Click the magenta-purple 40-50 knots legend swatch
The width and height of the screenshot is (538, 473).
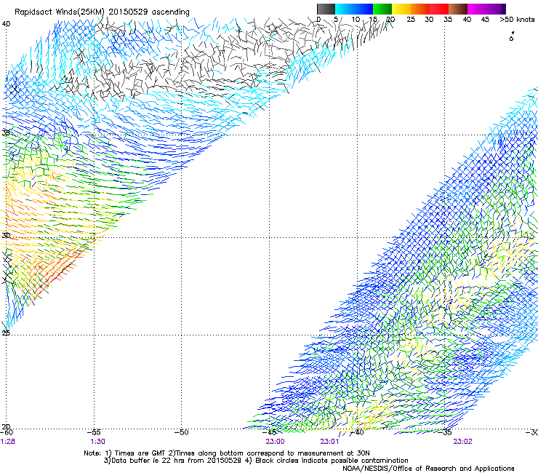tap(486, 9)
